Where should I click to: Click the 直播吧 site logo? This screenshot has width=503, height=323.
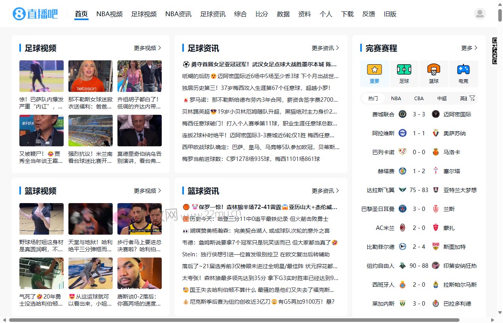(36, 13)
